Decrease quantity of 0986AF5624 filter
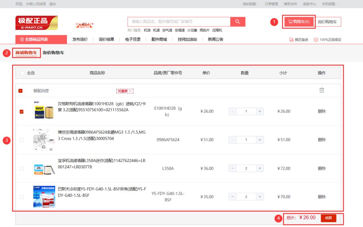This screenshot has height=227, width=363. 233,140
